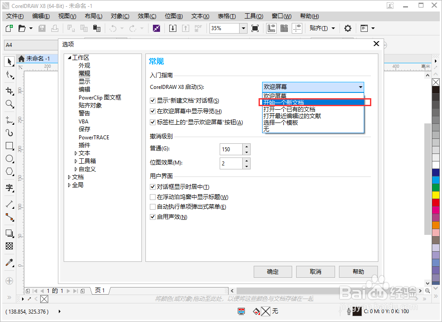Image resolution: width=442 pixels, height=322 pixels.
Task: Click the Full screen preview icon
Action: (x=255, y=28)
